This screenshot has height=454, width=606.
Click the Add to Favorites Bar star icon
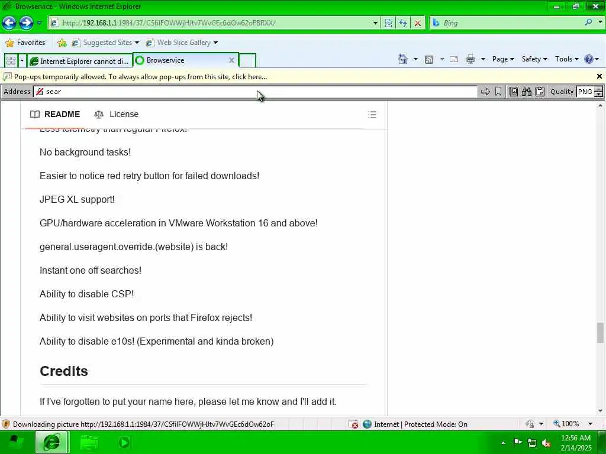(62, 43)
